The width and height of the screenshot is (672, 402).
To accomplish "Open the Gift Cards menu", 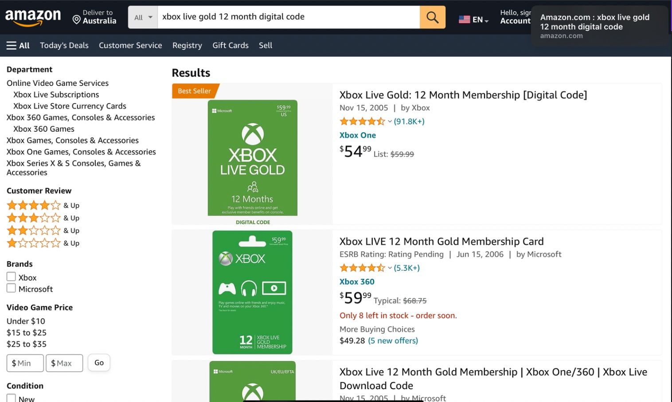I will pyautogui.click(x=230, y=45).
